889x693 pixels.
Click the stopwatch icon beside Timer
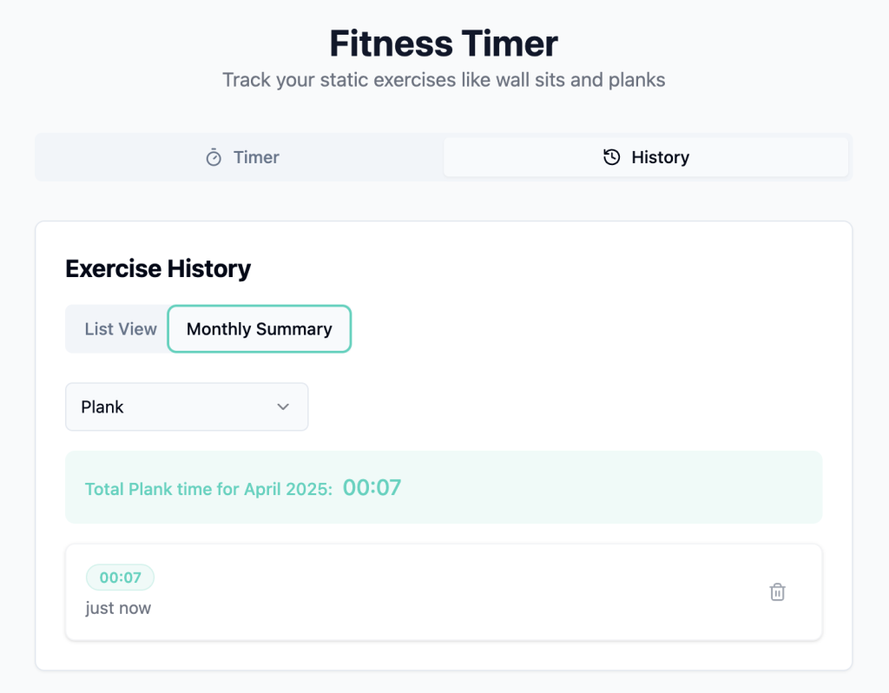(214, 157)
